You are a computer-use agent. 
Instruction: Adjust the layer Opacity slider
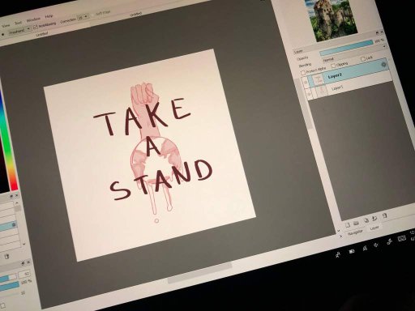pyautogui.click(x=346, y=48)
